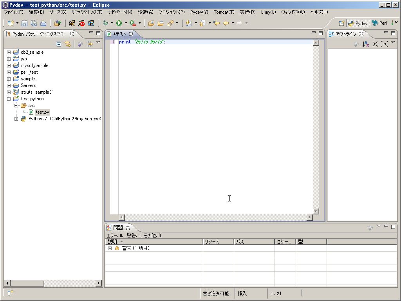Click the Open Perspective icon
Viewport: 401px width, 301px height.
(341, 23)
